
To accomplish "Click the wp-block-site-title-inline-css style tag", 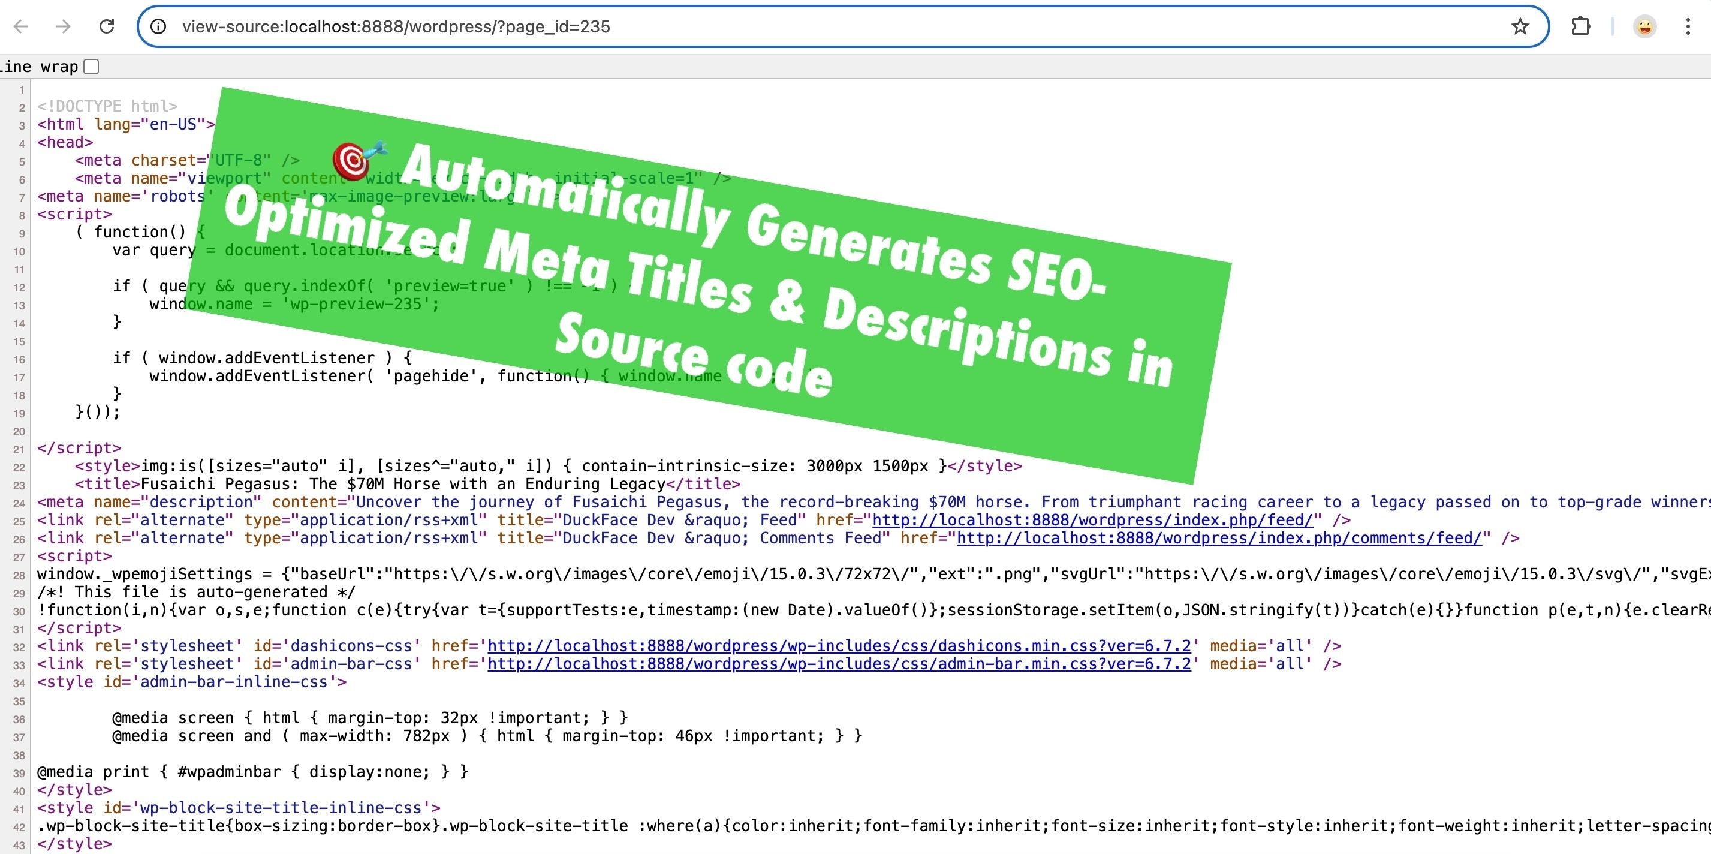I will [x=239, y=808].
